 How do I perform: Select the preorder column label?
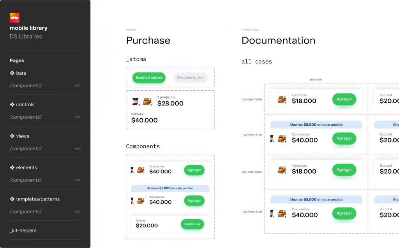pos(316,79)
